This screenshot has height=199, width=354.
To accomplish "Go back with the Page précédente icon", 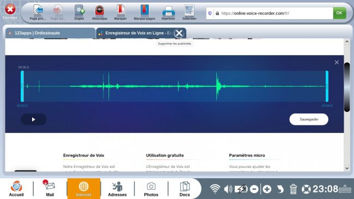I will coord(38,13).
